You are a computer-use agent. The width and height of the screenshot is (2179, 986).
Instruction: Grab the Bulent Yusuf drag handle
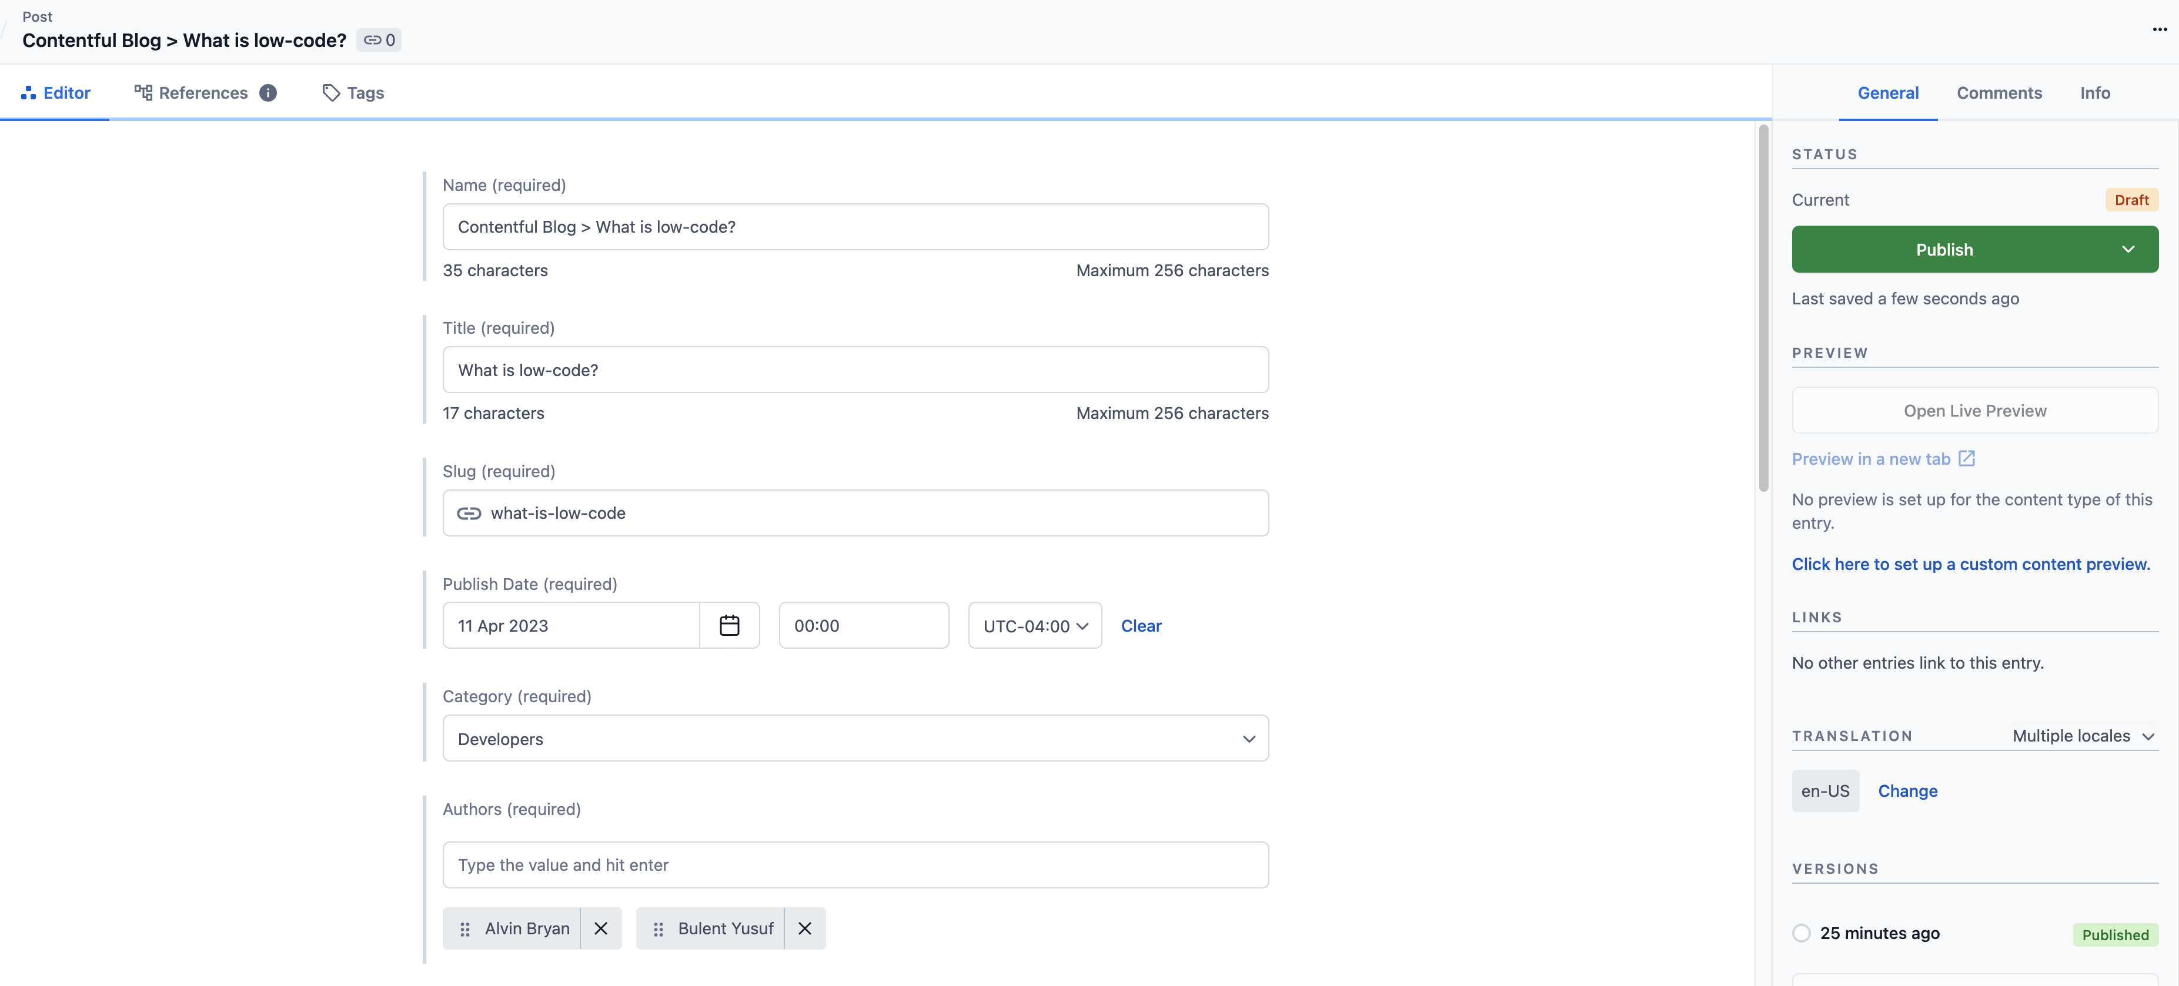click(x=657, y=928)
